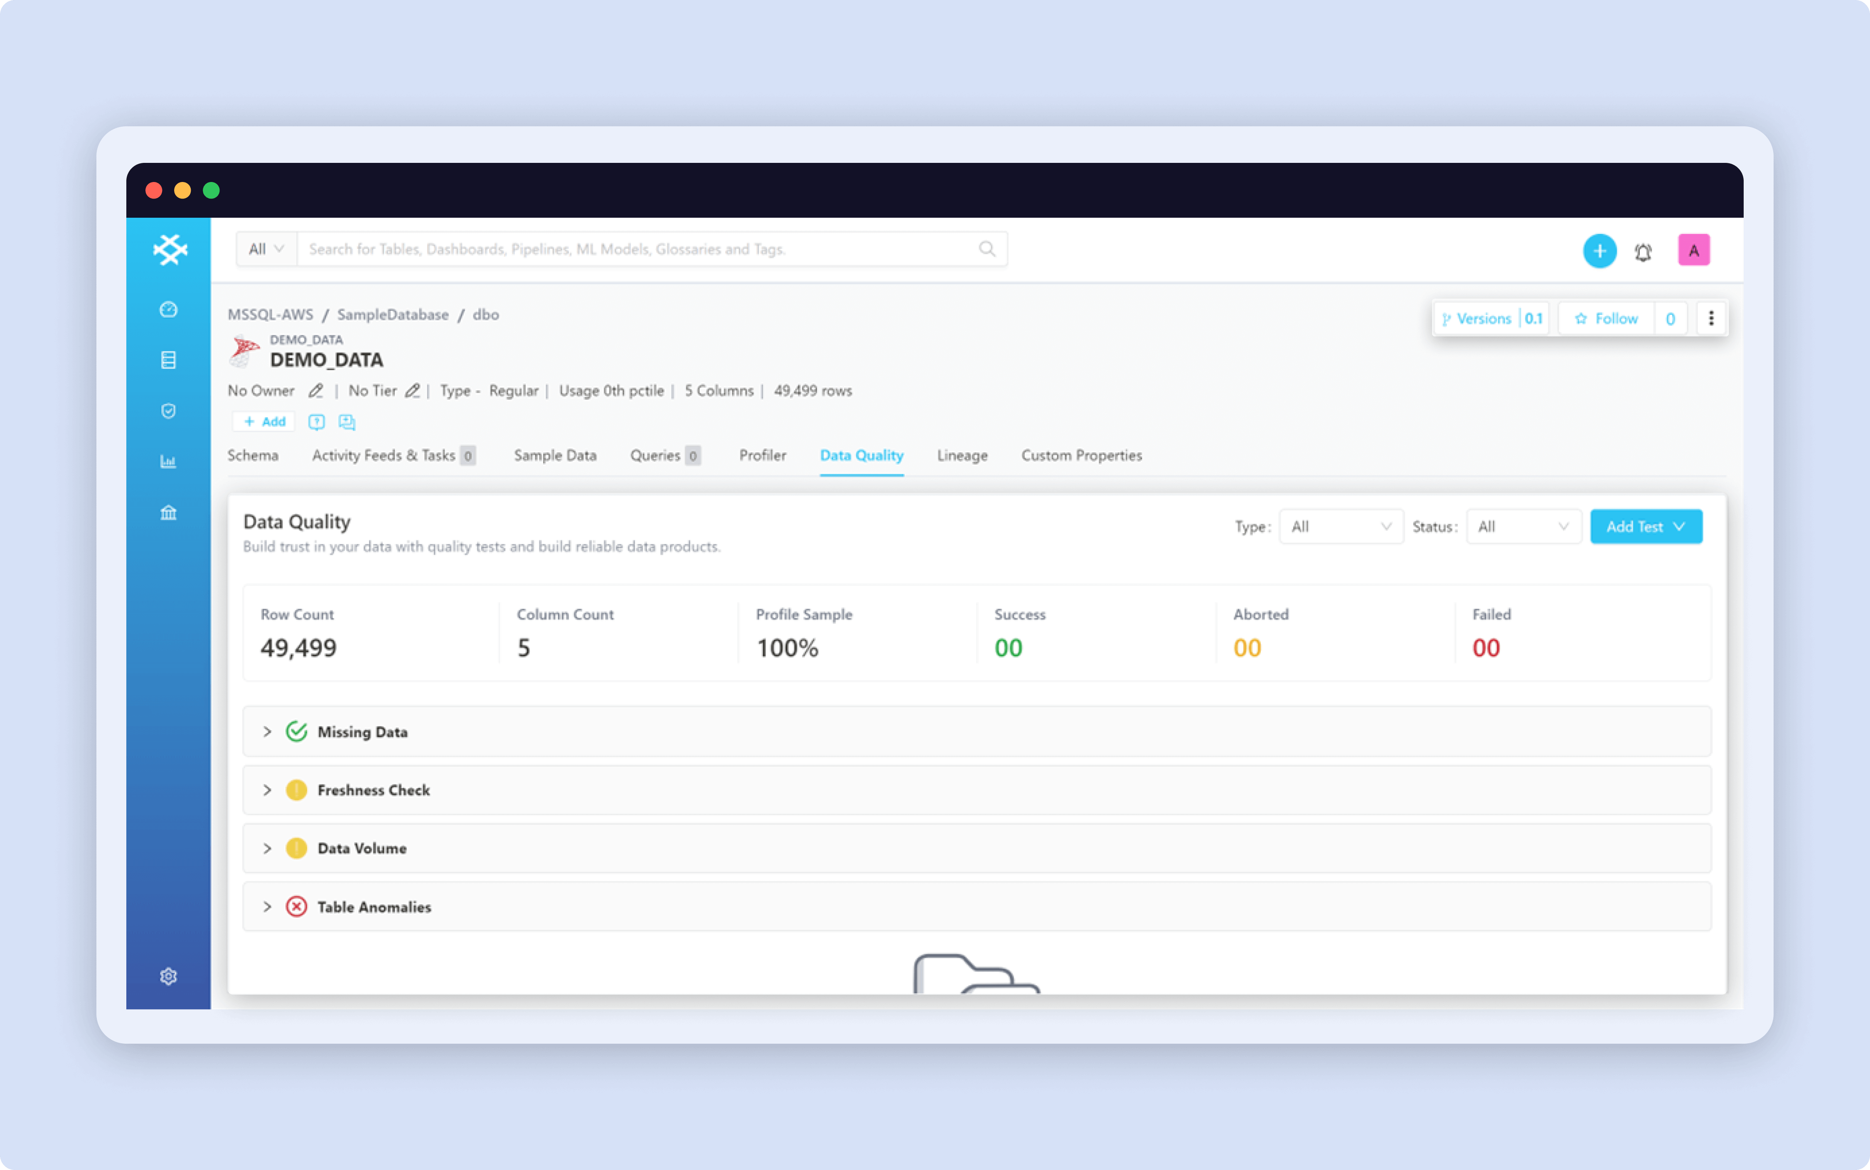Expand the Freshness Check section
This screenshot has height=1170, width=1870.
(267, 790)
